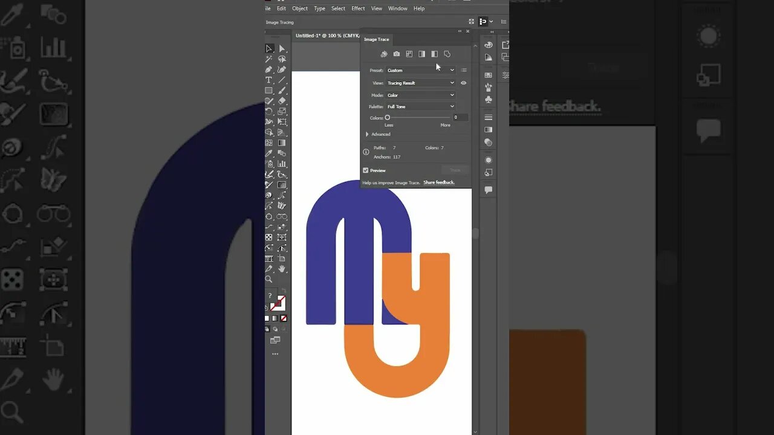This screenshot has height=435, width=774.
Task: Open the Manage Presets list icon
Action: point(464,70)
